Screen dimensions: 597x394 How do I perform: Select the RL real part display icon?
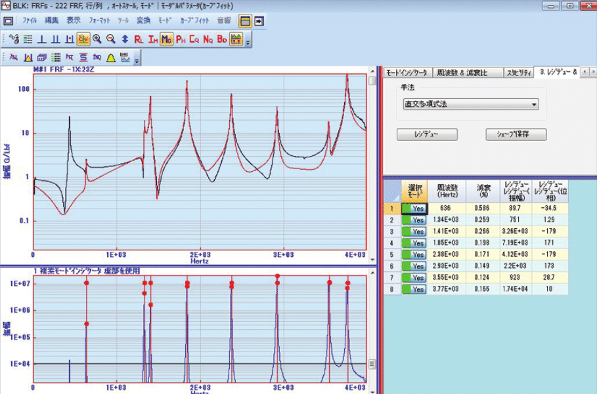(139, 40)
